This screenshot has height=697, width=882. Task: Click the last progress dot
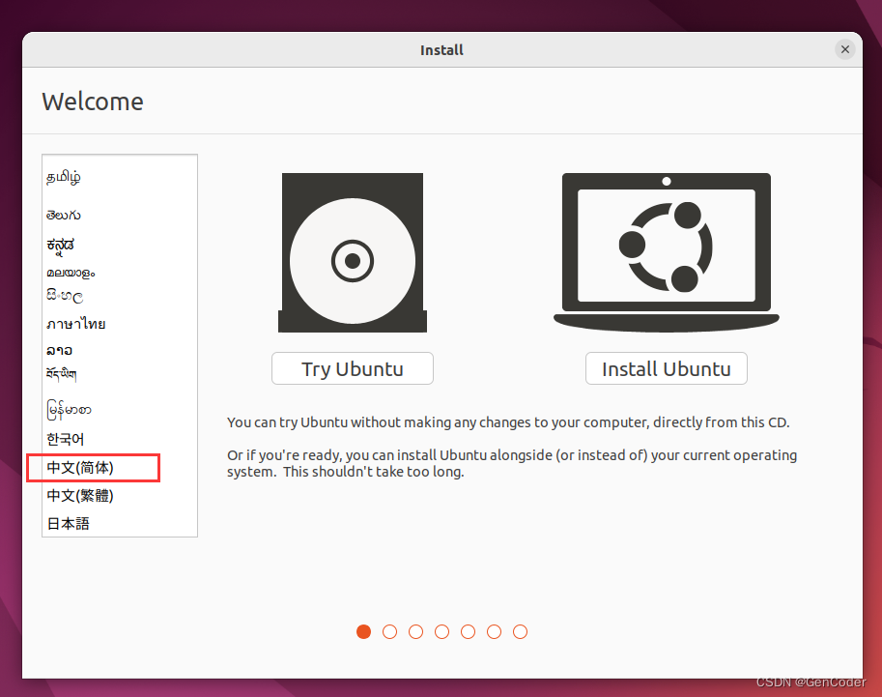[x=521, y=631]
